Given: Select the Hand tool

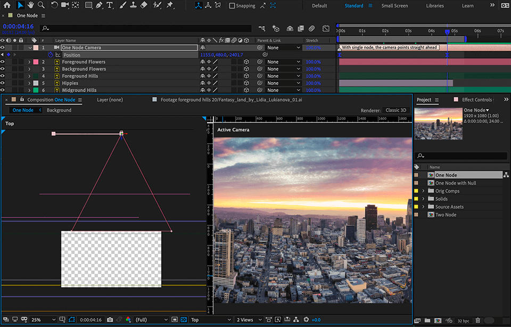Looking at the screenshot, I should tap(31, 5).
